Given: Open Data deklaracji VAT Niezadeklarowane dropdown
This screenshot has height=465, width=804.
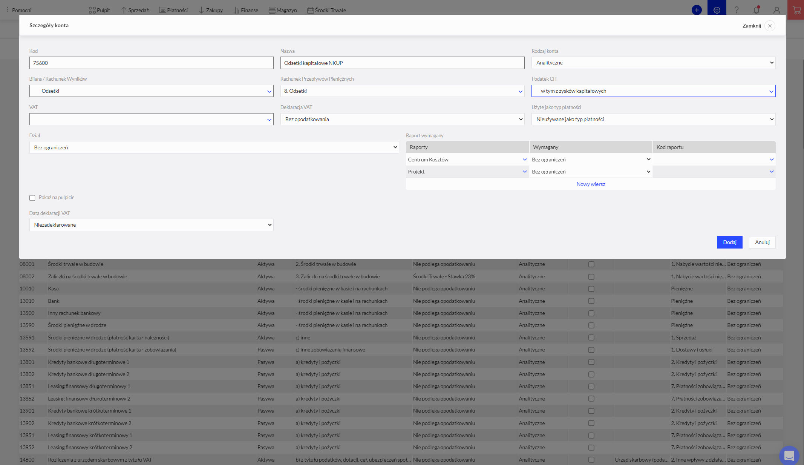Looking at the screenshot, I should (x=151, y=225).
